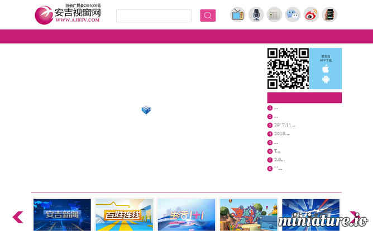Click the blue cube plugin icon
This screenshot has width=373, height=231.
tap(146, 110)
